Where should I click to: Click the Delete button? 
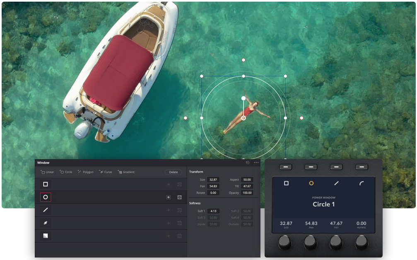(x=173, y=172)
